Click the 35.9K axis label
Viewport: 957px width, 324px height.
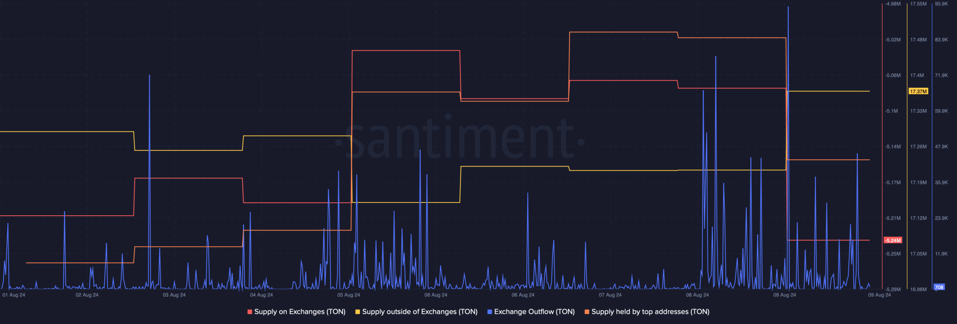tap(941, 182)
